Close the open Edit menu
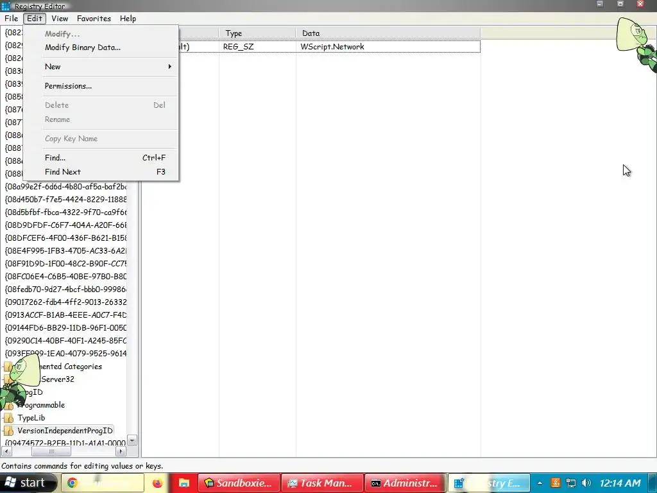The height and width of the screenshot is (493, 657). click(x=35, y=19)
